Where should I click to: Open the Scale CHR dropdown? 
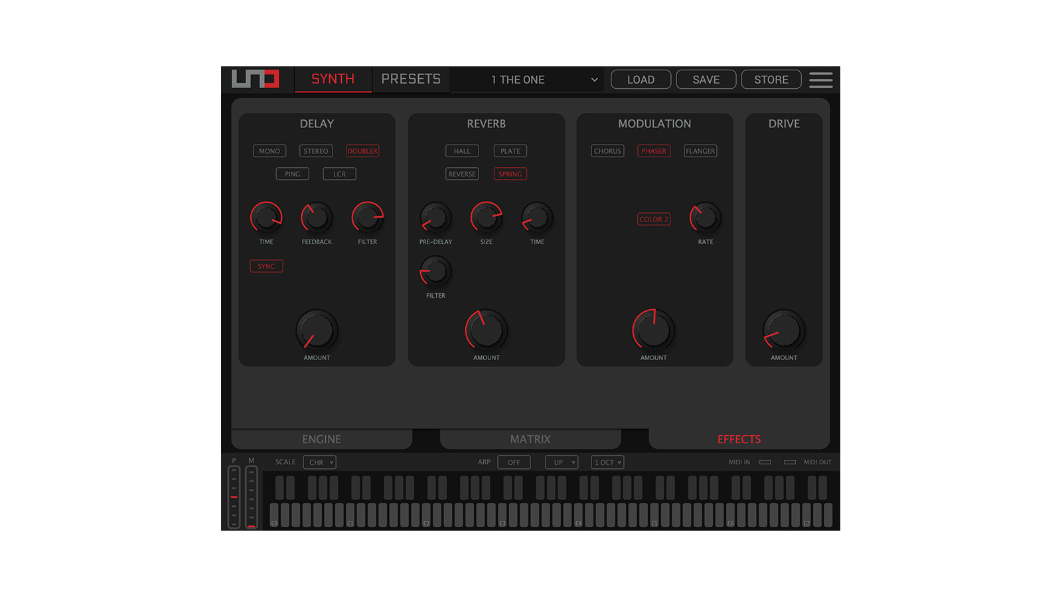click(x=320, y=462)
